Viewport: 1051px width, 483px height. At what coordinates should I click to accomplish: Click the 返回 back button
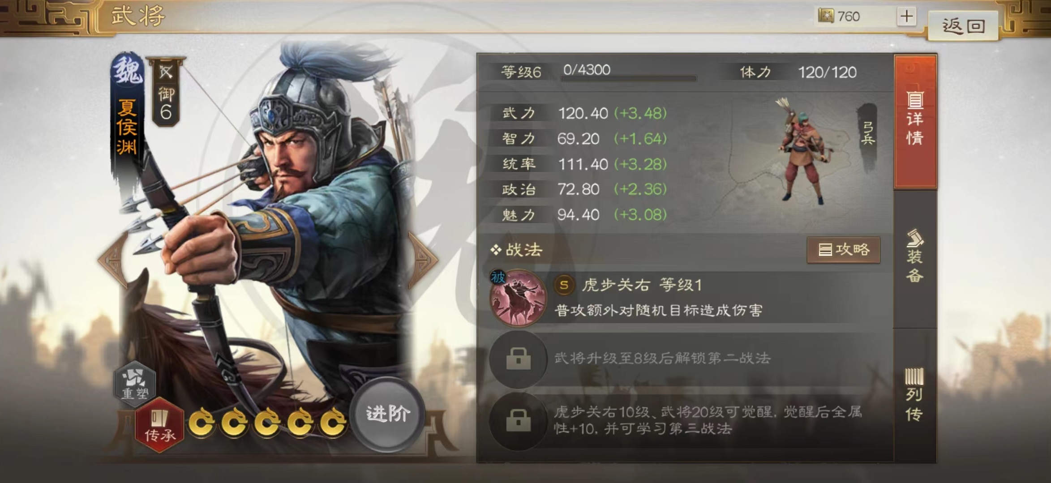click(963, 26)
